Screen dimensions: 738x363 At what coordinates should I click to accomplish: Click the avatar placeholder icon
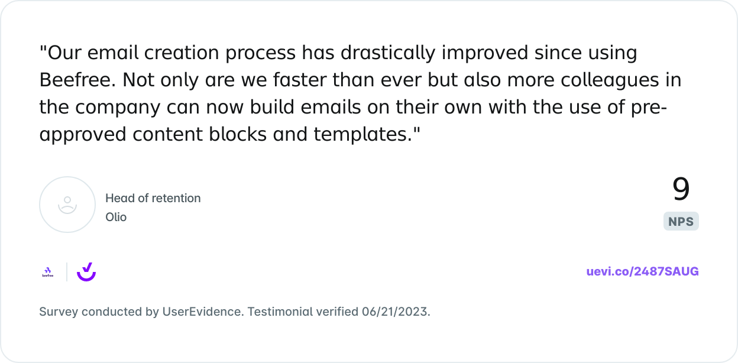[x=67, y=205]
